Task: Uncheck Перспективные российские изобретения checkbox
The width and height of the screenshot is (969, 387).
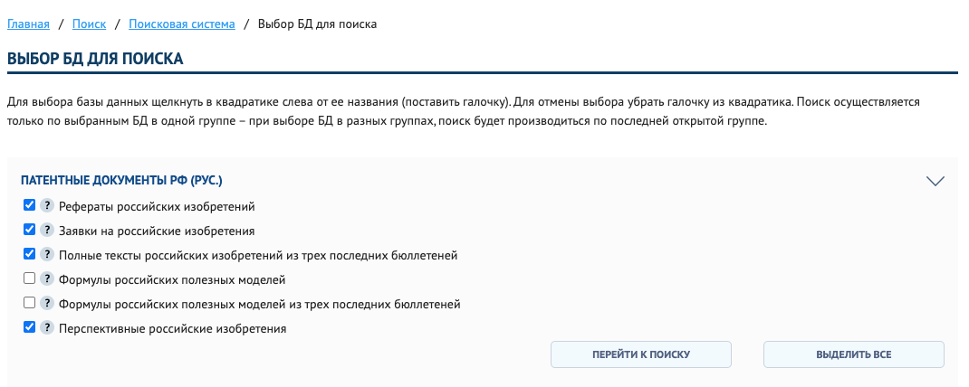Action: (x=30, y=327)
